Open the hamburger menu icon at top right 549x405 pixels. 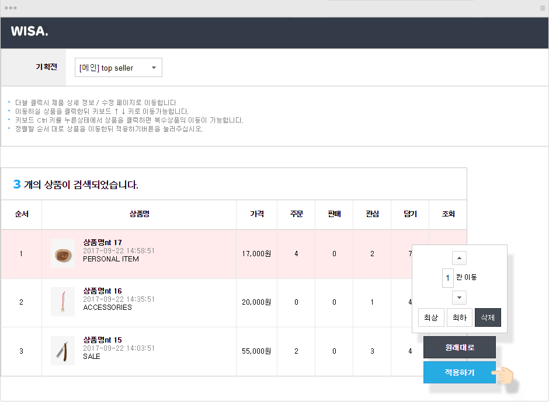pyautogui.click(x=543, y=8)
